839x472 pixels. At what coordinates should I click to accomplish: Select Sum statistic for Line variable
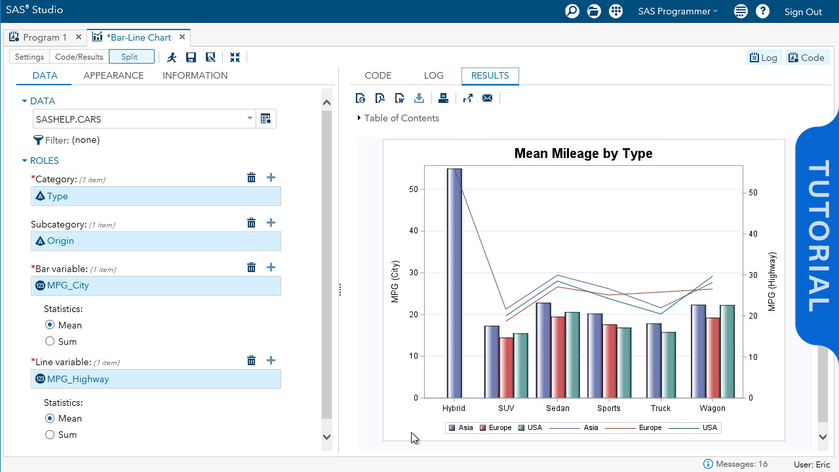pos(50,435)
